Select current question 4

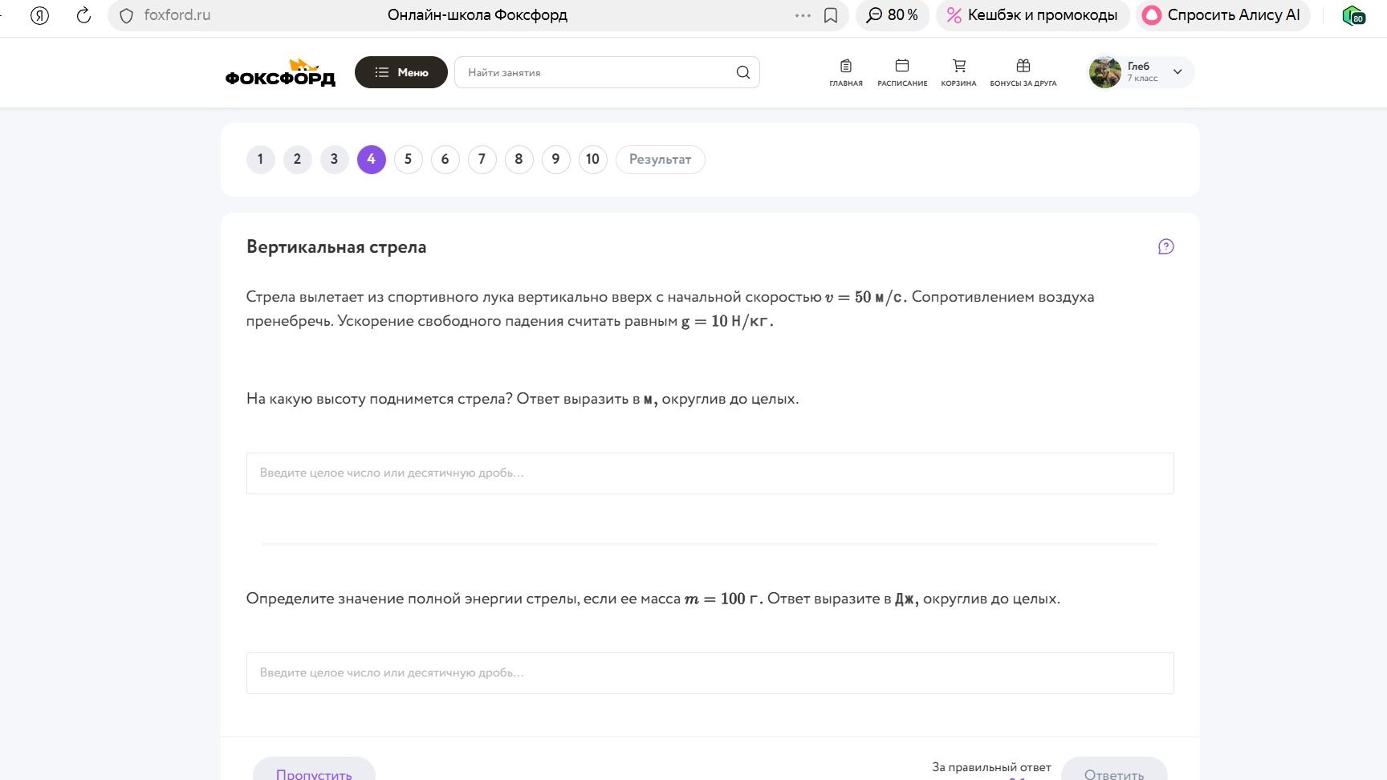pyautogui.click(x=371, y=159)
